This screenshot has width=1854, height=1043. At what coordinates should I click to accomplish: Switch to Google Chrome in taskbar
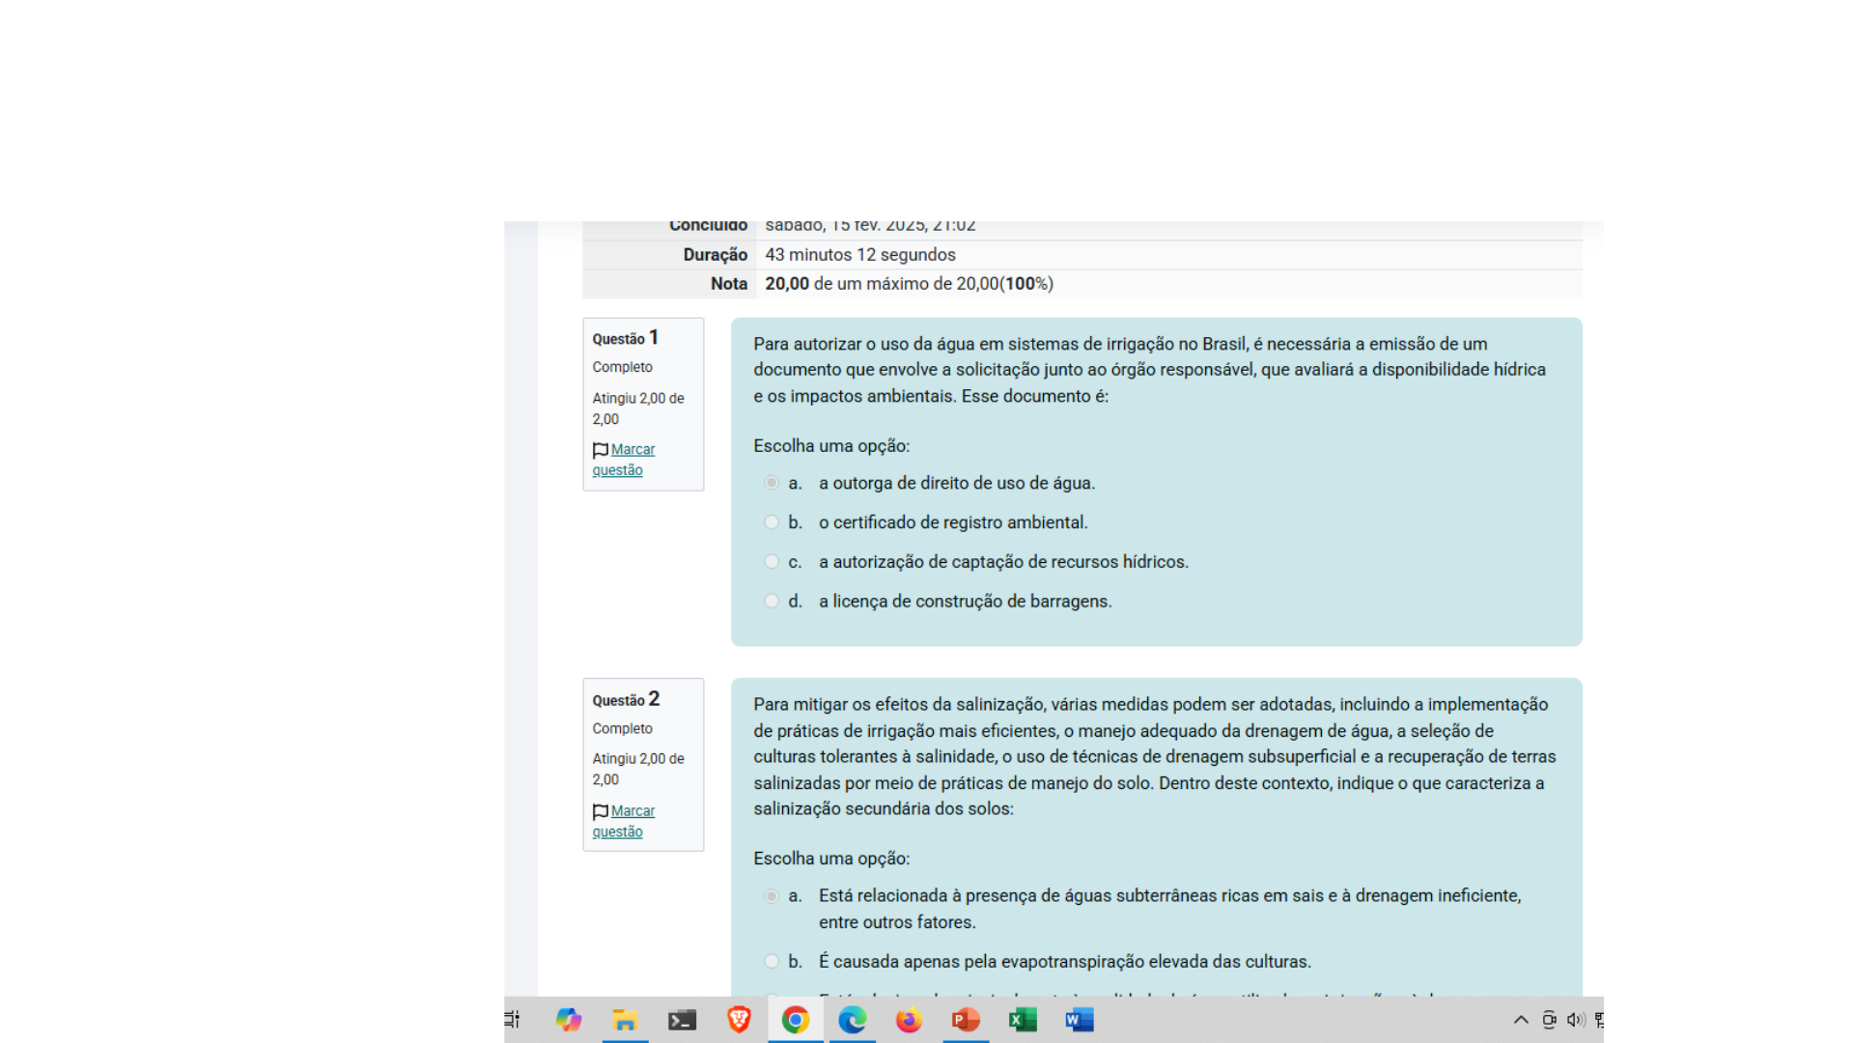796,1020
